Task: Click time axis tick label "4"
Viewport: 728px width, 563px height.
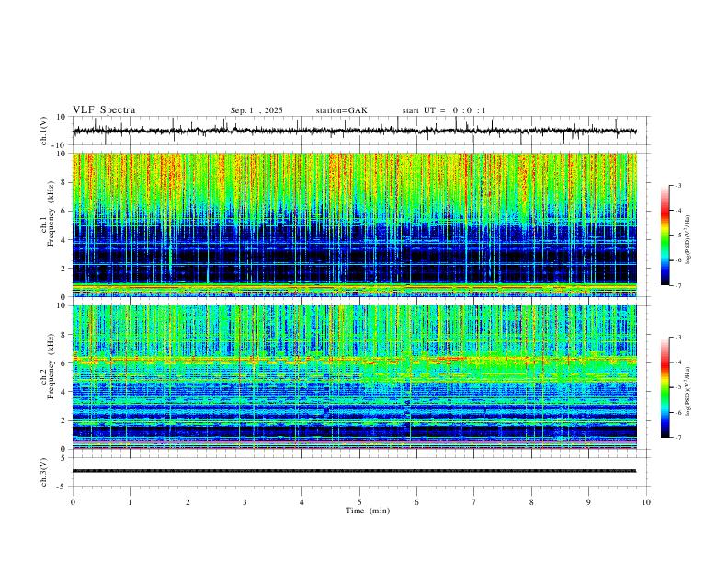Action: coord(301,502)
